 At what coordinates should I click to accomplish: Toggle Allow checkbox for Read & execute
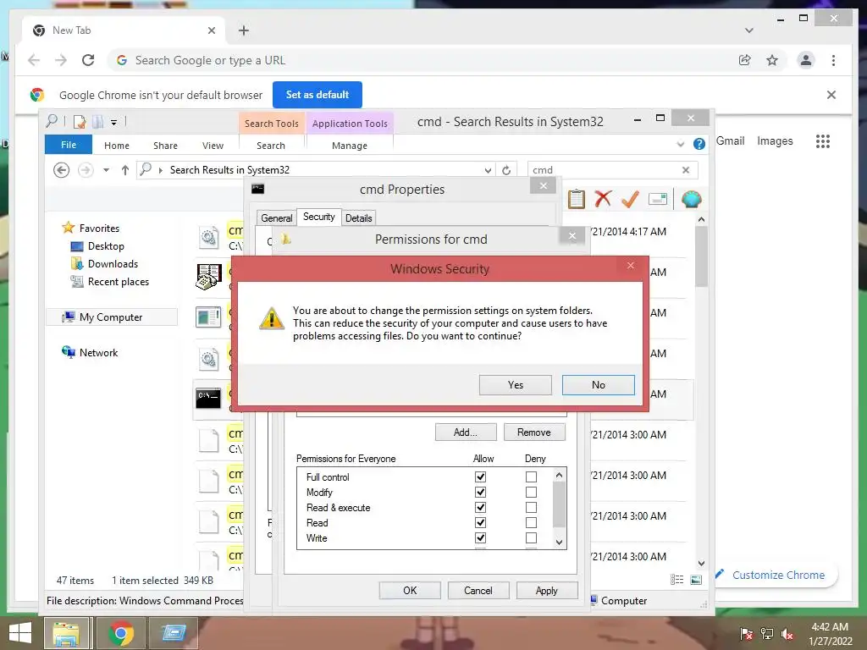pos(481,507)
